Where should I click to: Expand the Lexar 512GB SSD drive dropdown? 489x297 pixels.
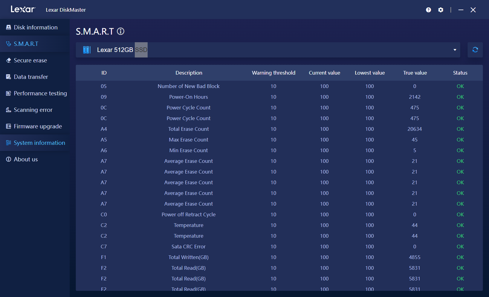(x=268, y=50)
